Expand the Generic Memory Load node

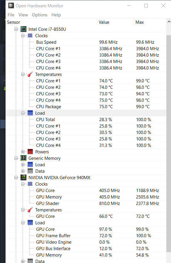23,165
